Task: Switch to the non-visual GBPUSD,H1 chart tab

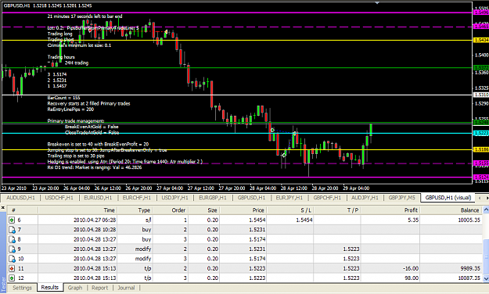Action: point(251,198)
